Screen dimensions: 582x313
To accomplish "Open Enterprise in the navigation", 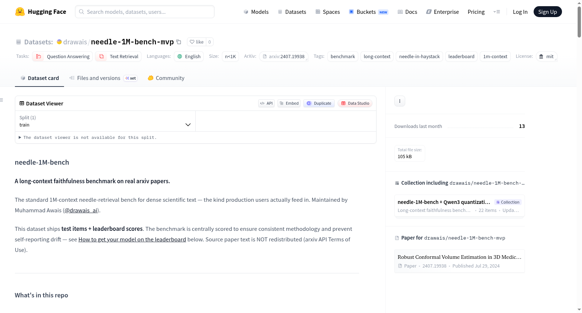I will 442,12.
